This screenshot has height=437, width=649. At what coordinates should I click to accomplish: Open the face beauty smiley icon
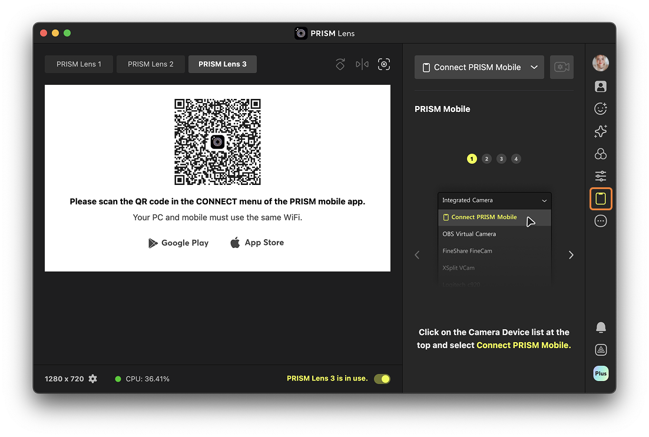coord(601,108)
